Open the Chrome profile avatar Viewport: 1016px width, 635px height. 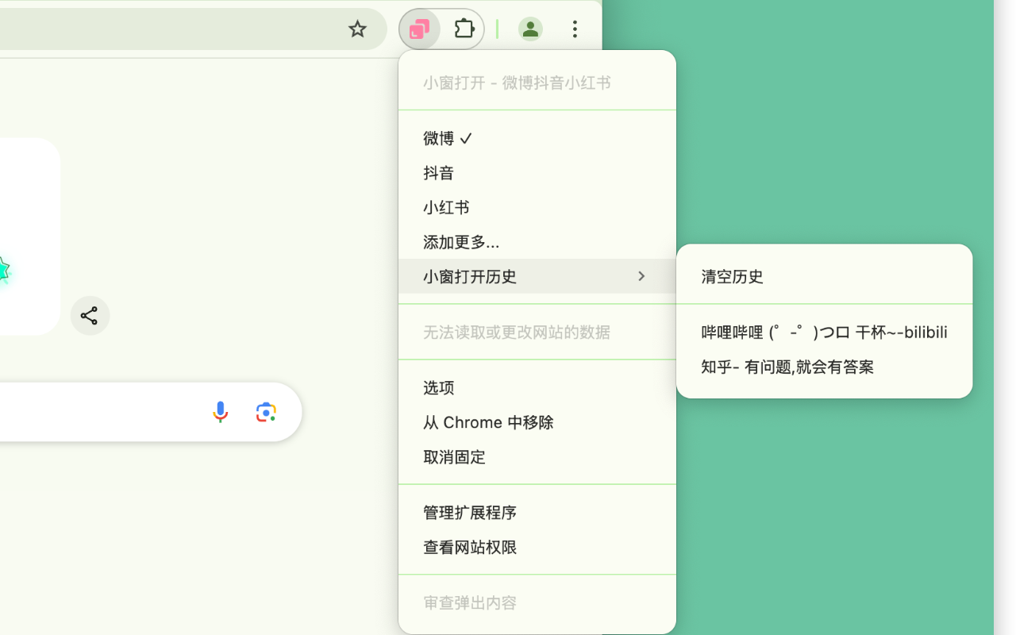530,29
